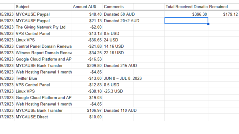Click the Witness.Report Domain Renewal cell
Image resolution: width=239 pixels, height=134 pixels.
click(x=43, y=53)
